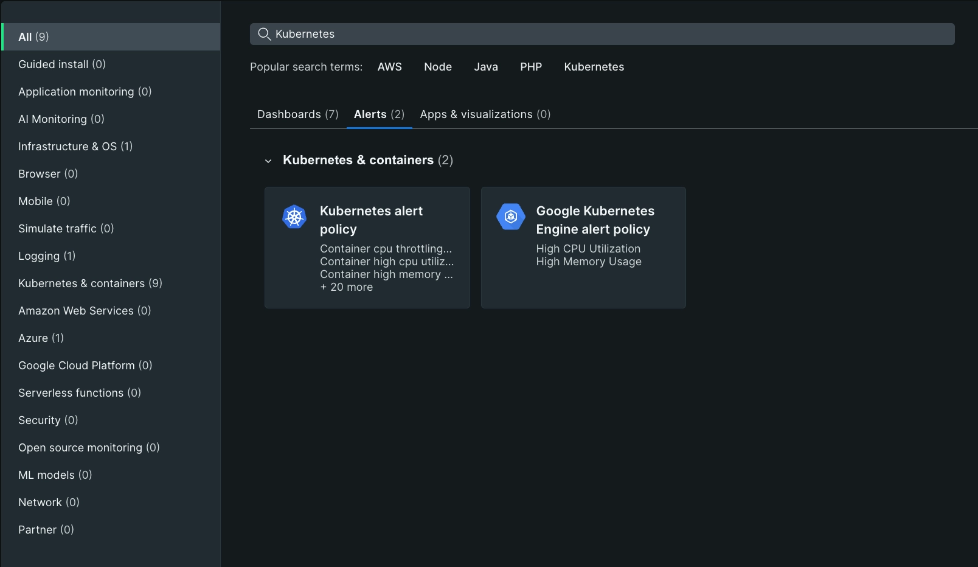The height and width of the screenshot is (567, 978).
Task: Select Serverless functions (0) category
Action: [111, 392]
